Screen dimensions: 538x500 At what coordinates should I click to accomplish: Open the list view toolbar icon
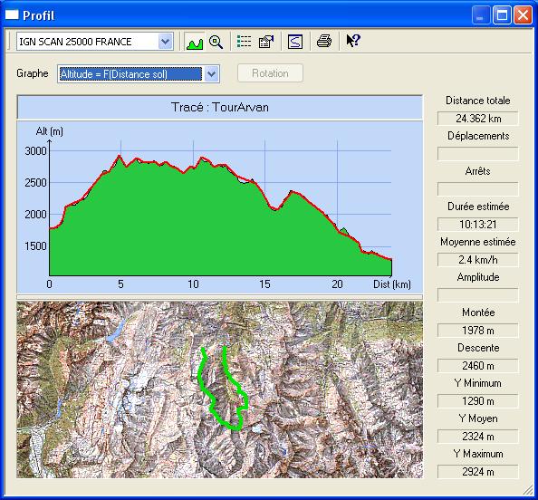(244, 42)
